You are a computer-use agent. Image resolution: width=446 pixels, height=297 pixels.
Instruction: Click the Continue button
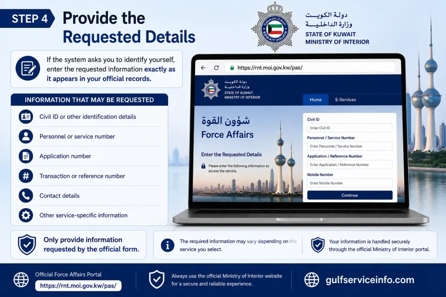[350, 195]
